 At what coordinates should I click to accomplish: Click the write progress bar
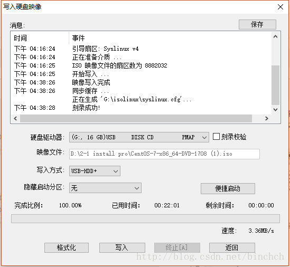[x=145, y=219]
